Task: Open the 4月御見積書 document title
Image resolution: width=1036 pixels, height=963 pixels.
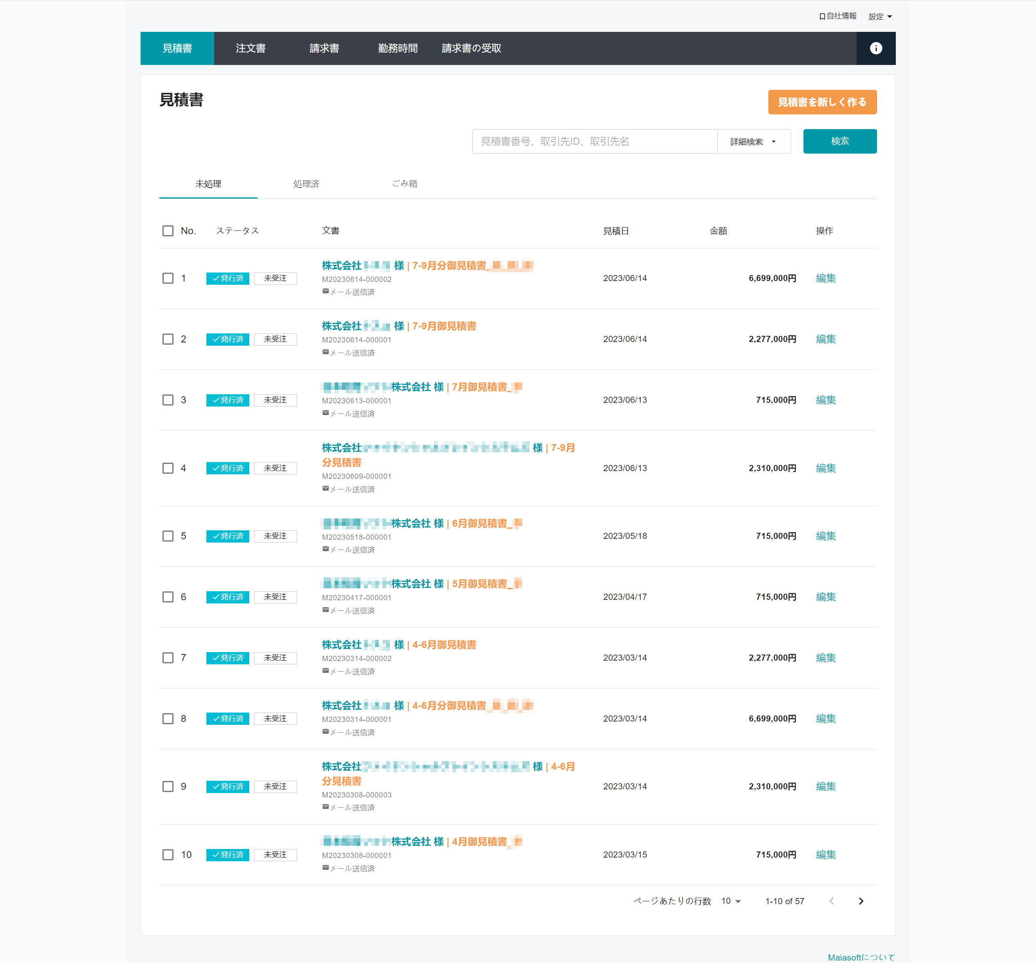Action: [x=486, y=842]
